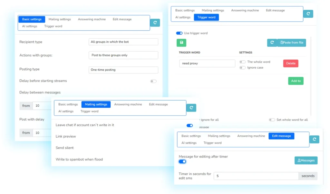
Task: Delete the need proxy trigger word
Action: click(290, 63)
